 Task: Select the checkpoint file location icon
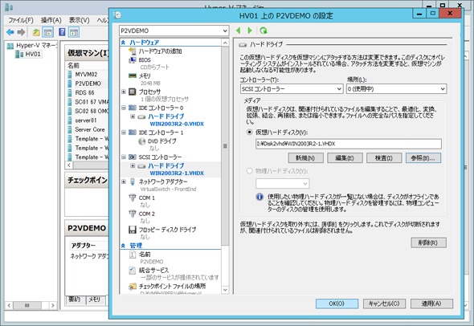[133, 286]
